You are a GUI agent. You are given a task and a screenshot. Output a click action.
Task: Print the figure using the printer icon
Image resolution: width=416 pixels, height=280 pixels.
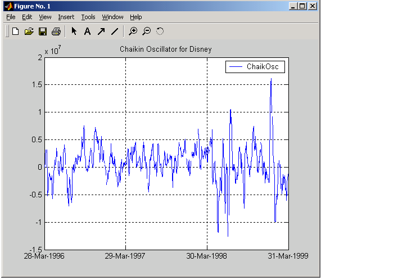tap(56, 31)
